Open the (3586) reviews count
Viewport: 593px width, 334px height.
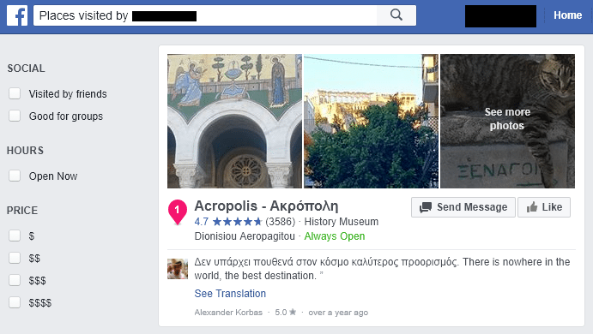(x=281, y=222)
